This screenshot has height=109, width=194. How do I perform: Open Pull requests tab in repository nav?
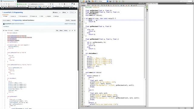23,16
